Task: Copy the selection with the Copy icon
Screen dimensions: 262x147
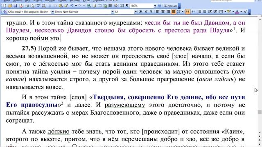Action: click(55, 6)
